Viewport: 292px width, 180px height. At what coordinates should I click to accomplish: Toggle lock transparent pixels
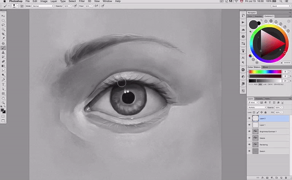click(x=254, y=112)
